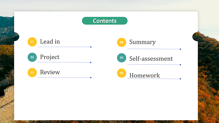Click the dotted line under Summary
Image resolution: width=219 pixels, height=123 pixels.
coord(154,49)
